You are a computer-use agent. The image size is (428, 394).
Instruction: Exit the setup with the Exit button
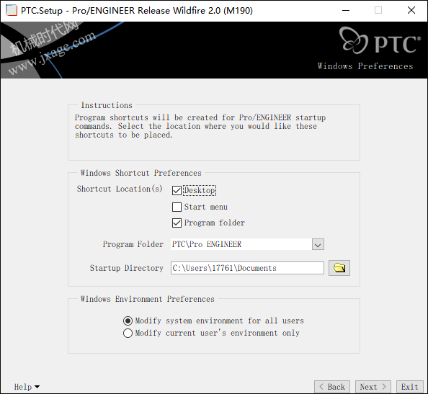click(409, 387)
